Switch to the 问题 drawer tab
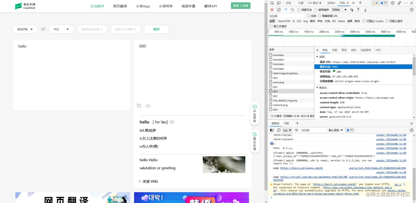 coord(286,123)
